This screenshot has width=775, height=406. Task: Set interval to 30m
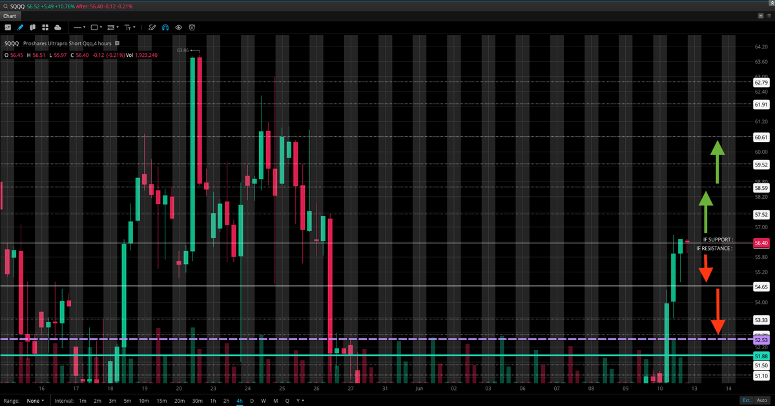click(x=197, y=401)
